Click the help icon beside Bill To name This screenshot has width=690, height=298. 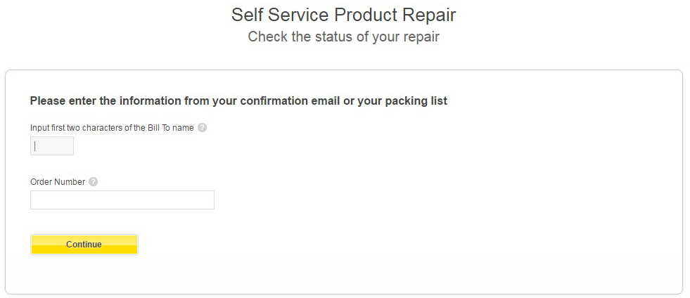(203, 128)
